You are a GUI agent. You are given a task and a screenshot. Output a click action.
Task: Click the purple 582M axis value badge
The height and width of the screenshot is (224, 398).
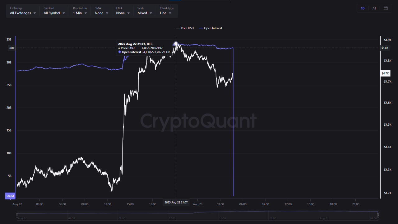point(10,196)
